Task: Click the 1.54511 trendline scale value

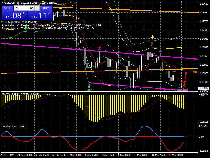Action: [x=203, y=126]
